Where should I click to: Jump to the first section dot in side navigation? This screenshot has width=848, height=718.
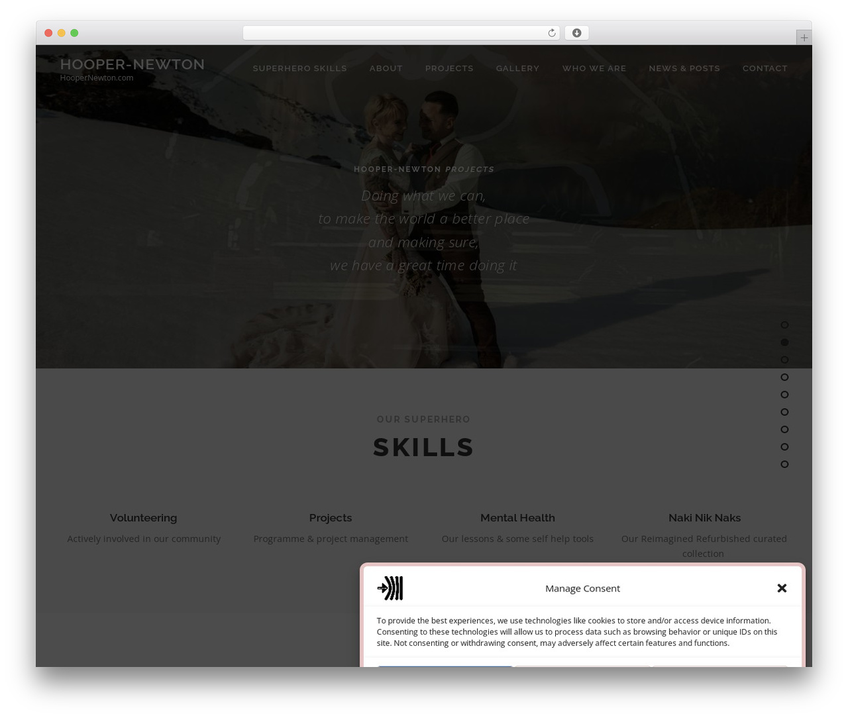click(784, 325)
